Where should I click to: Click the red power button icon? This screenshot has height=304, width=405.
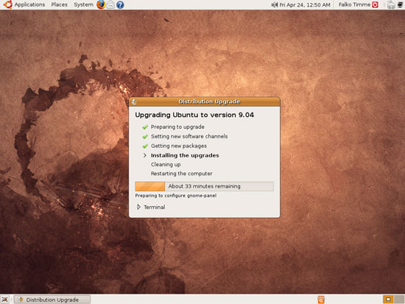click(x=375, y=4)
